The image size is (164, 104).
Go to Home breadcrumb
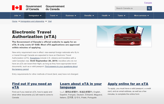tap(15, 21)
